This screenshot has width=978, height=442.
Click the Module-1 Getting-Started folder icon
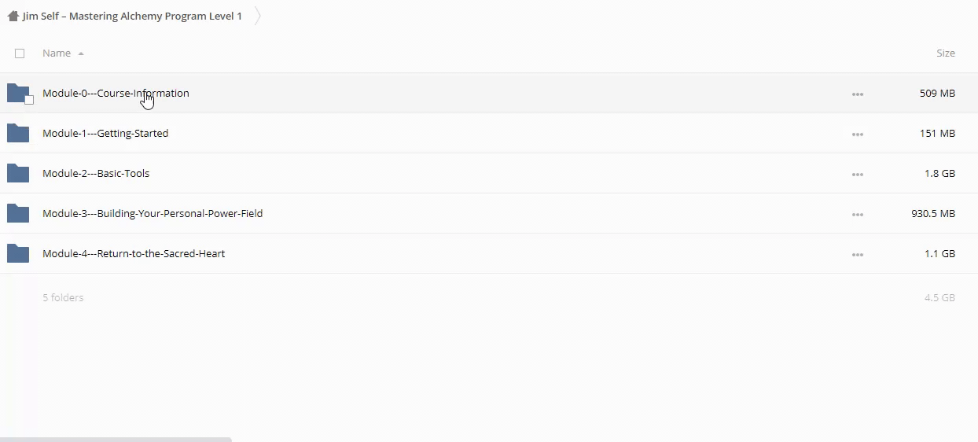(17, 133)
